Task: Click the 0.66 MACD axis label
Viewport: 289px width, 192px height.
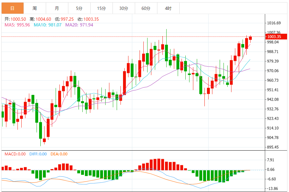Action: [x=271, y=169]
